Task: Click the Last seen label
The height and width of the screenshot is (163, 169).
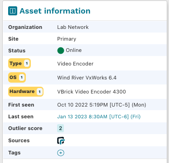Action: click(x=21, y=116)
